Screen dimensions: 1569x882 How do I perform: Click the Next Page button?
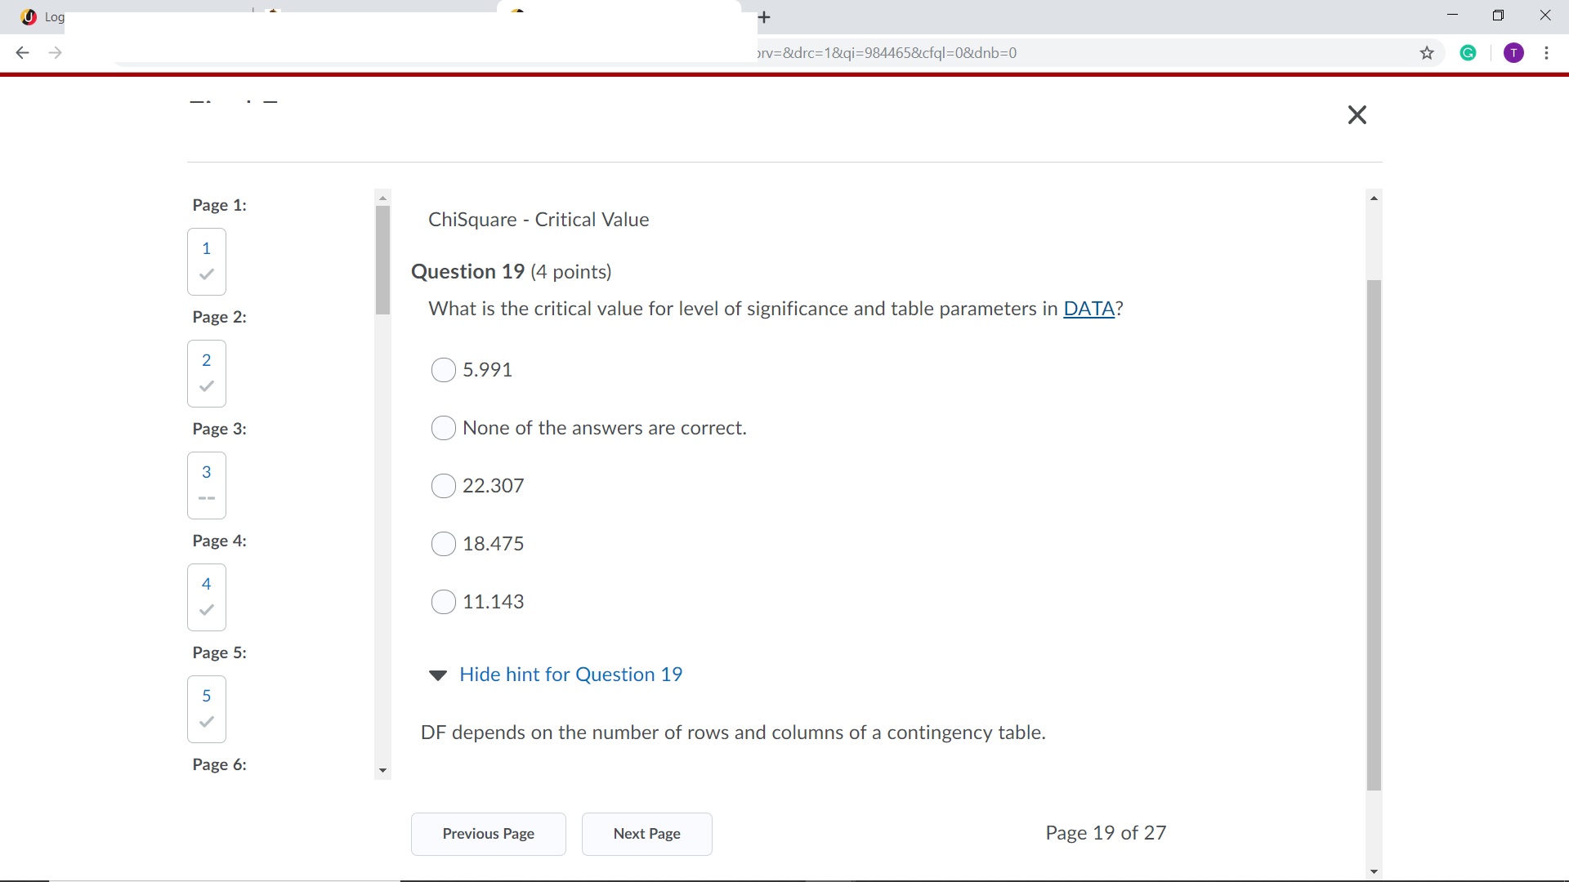[x=646, y=832]
